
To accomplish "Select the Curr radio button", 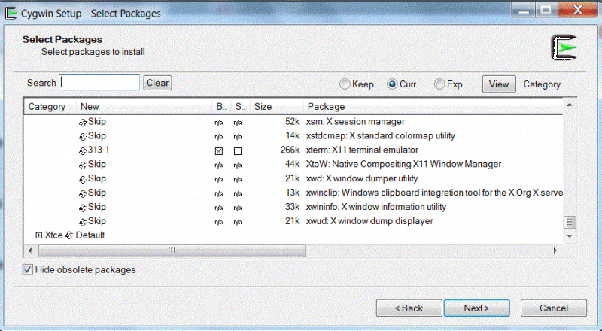I will pos(392,84).
